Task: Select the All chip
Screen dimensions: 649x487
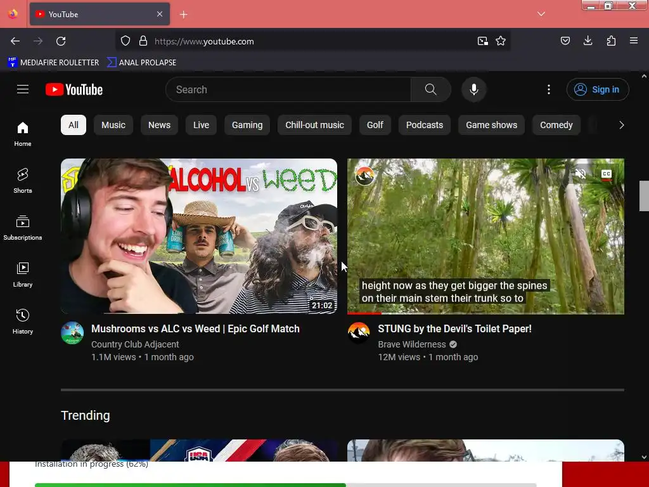Action: coord(74,125)
